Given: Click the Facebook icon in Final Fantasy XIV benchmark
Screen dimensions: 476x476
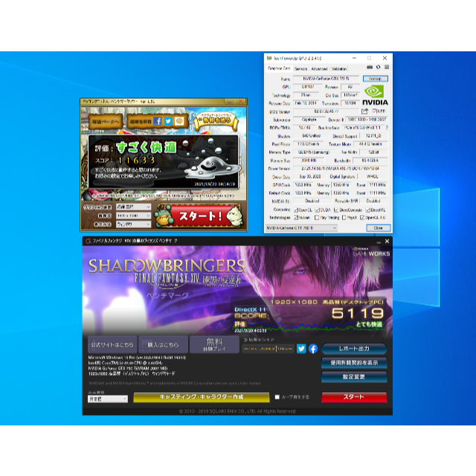Looking at the screenshot, I should [313, 349].
